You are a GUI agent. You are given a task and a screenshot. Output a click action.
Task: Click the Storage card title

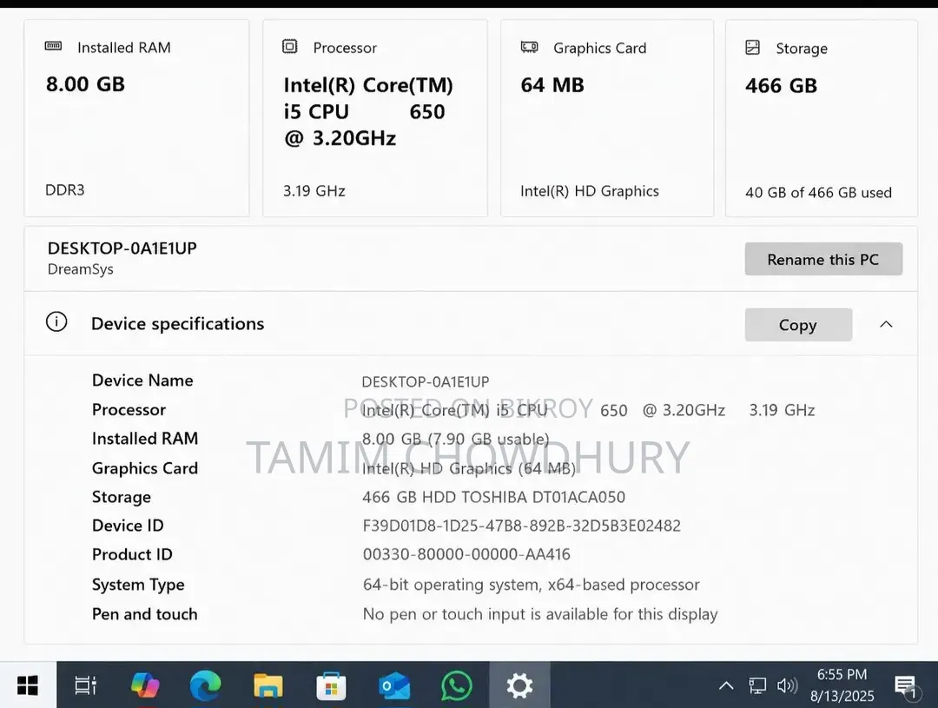(802, 49)
